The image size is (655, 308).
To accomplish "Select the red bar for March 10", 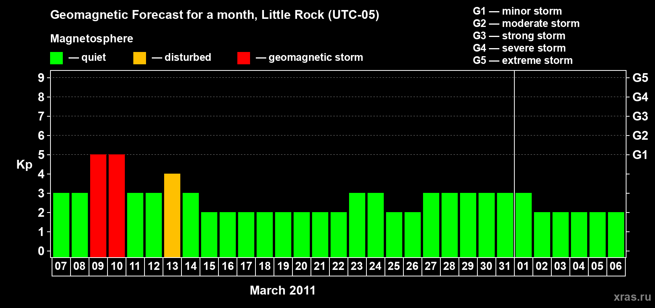I will click(x=117, y=206).
